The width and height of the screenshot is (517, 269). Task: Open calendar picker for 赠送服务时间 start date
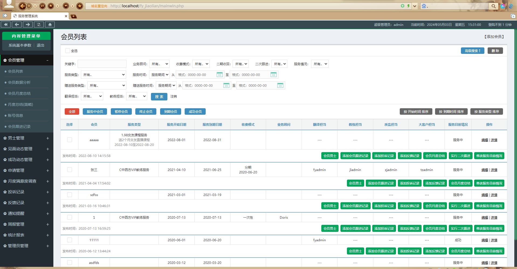226,85
